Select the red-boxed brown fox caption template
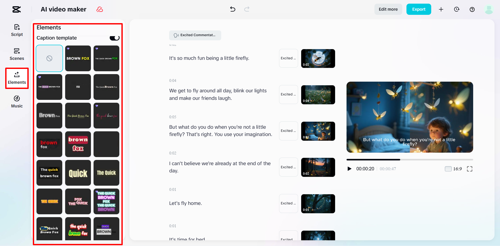Viewport: 500px width, 246px height. click(78, 144)
